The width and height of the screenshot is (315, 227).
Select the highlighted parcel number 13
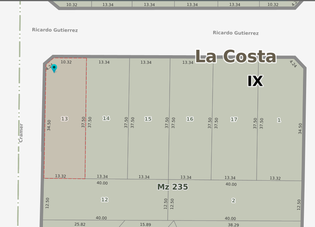point(65,119)
